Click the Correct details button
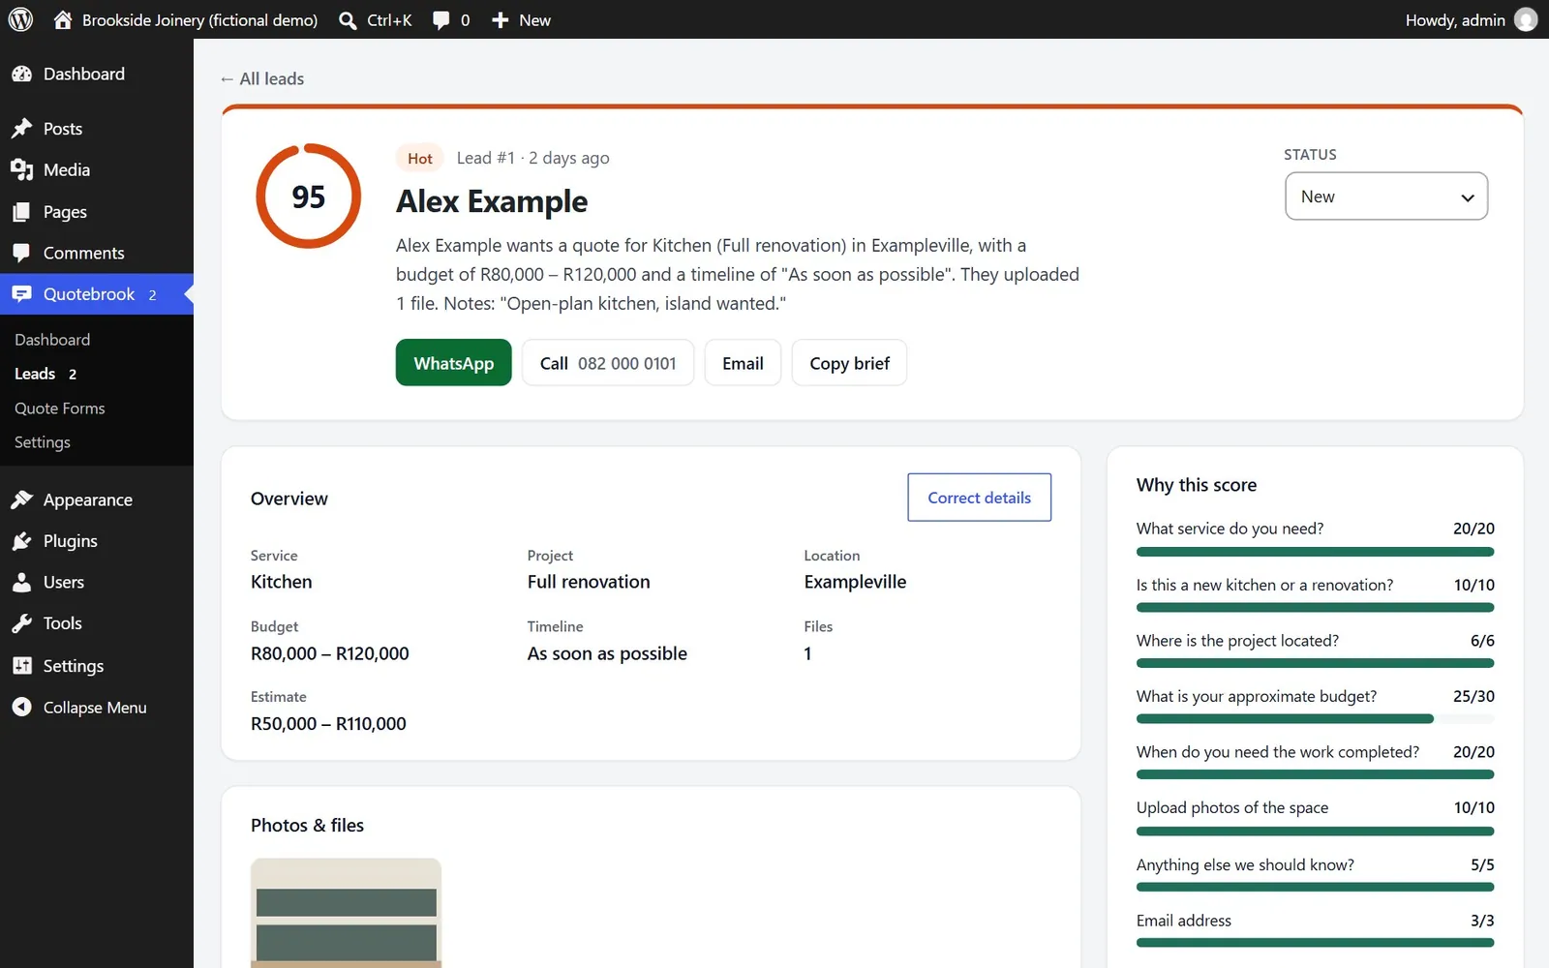Viewport: 1549px width, 968px height. (980, 498)
